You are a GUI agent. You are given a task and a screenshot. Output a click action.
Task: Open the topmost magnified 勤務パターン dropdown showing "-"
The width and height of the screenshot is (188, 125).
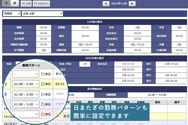26,74
